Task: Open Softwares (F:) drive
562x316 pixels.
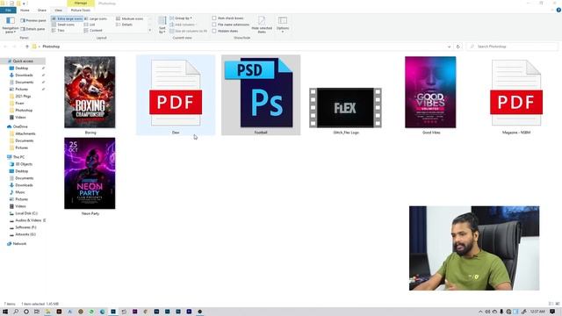Action: (25, 227)
